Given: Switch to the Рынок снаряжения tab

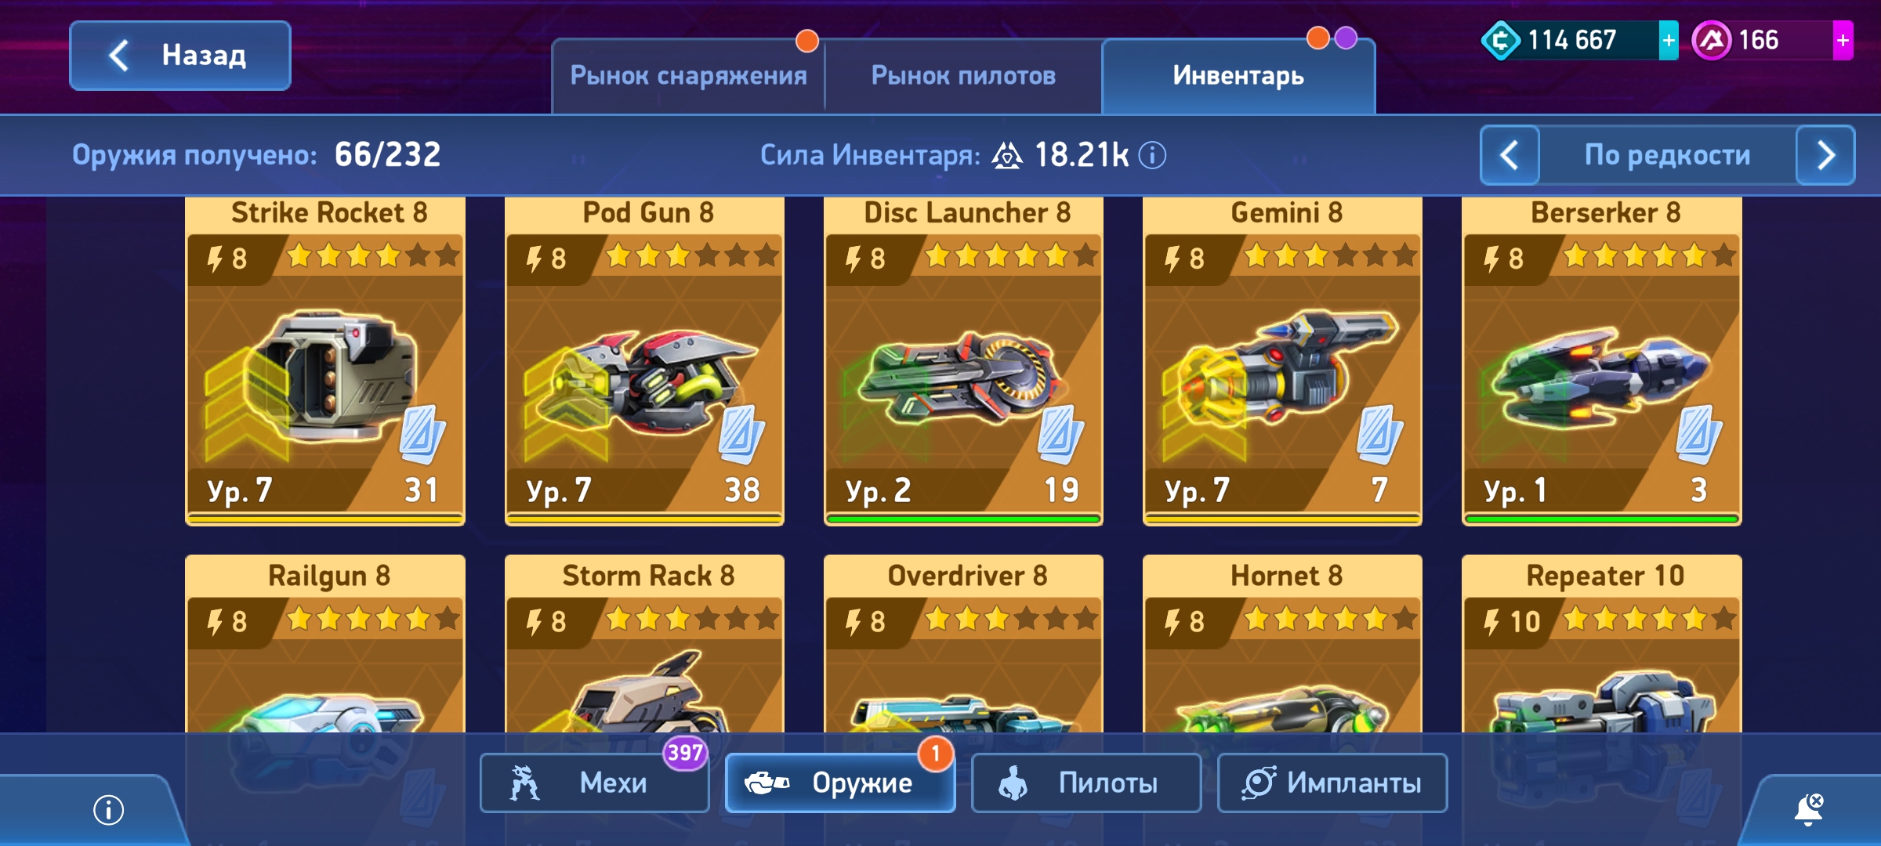Looking at the screenshot, I should pyautogui.click(x=688, y=76).
